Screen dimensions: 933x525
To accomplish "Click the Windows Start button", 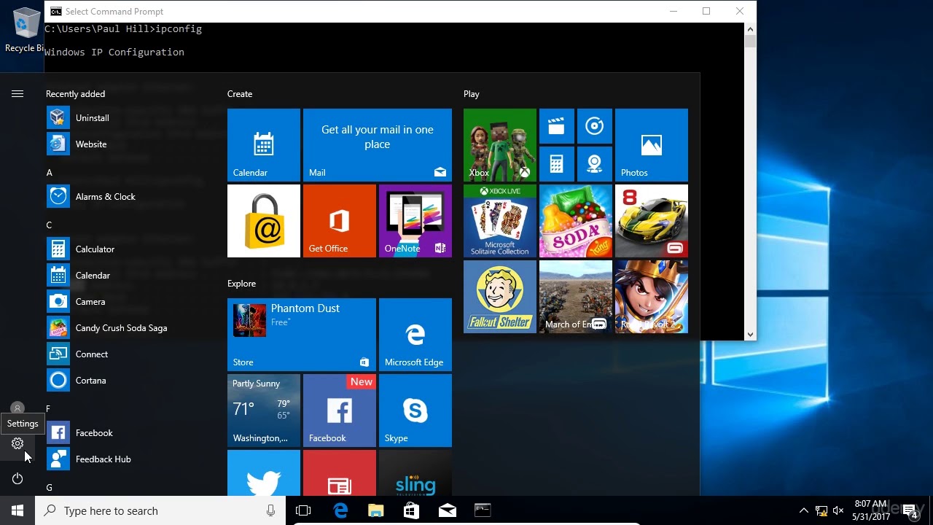I will pos(17,510).
